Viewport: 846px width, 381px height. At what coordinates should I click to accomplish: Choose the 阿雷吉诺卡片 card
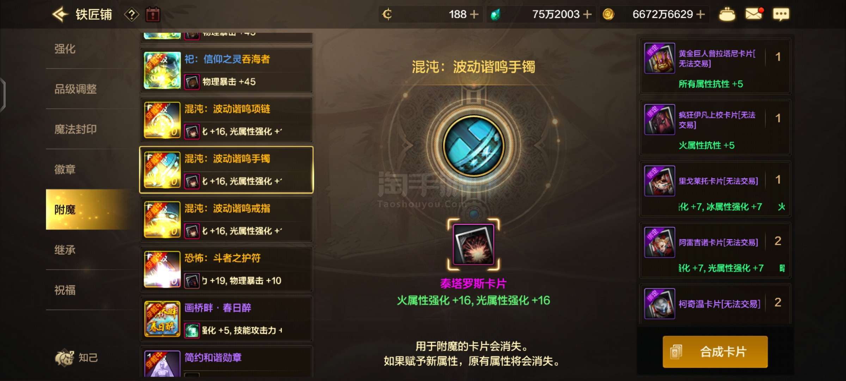(715, 250)
